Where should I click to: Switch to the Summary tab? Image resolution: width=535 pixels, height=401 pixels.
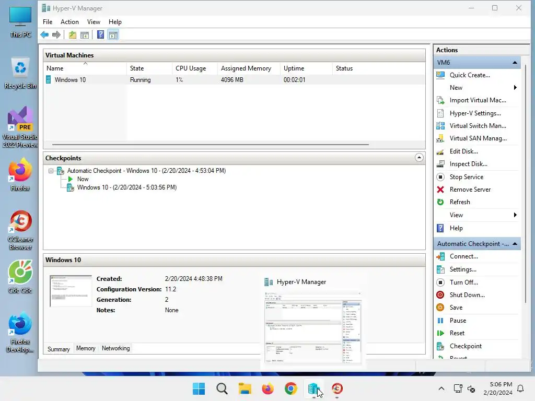(59, 349)
